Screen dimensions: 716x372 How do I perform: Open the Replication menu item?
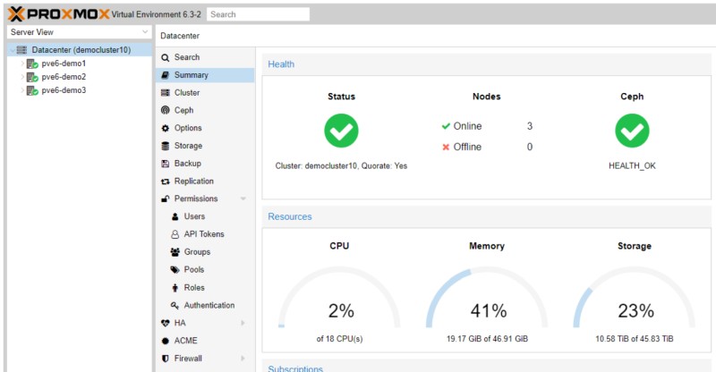coord(205,182)
